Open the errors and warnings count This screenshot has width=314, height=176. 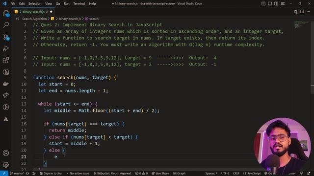point(141,174)
